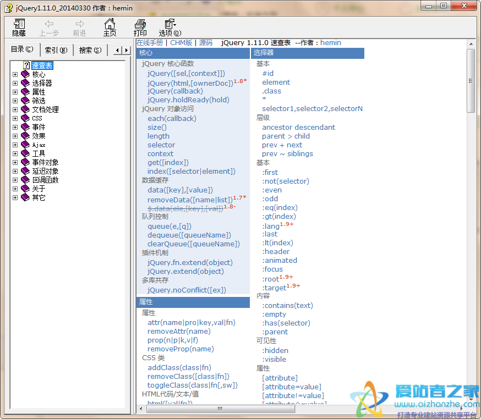Open the prev + next selector entry
481x419 pixels.
pos(282,145)
